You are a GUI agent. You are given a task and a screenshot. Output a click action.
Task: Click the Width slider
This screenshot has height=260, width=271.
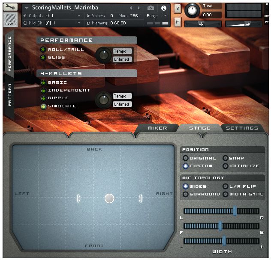tap(221, 241)
